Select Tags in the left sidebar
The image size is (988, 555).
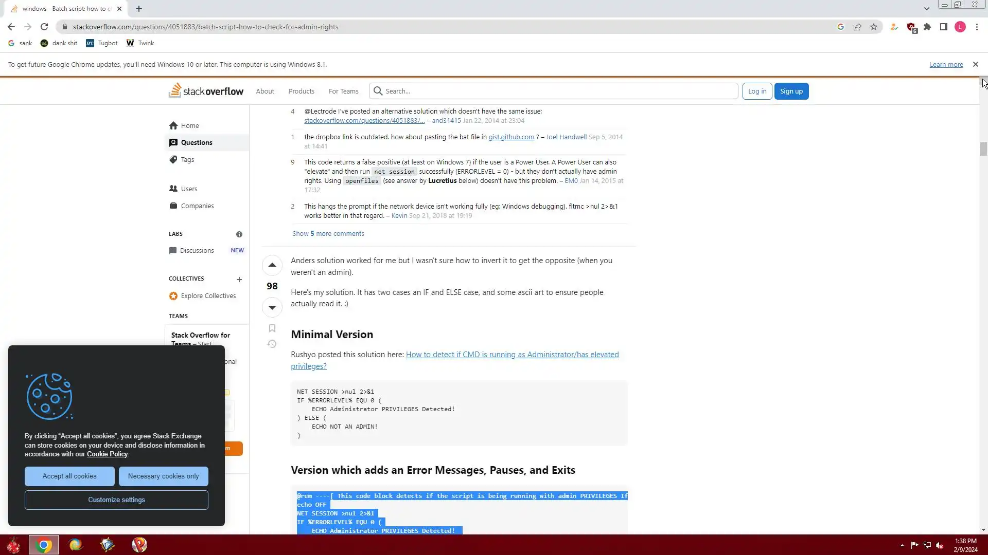point(187,160)
